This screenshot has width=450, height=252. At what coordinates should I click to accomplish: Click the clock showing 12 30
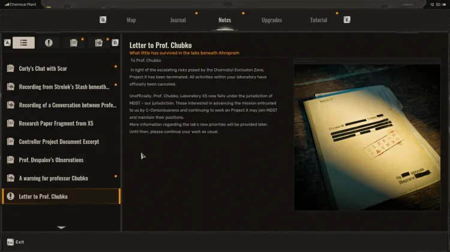pyautogui.click(x=435, y=5)
